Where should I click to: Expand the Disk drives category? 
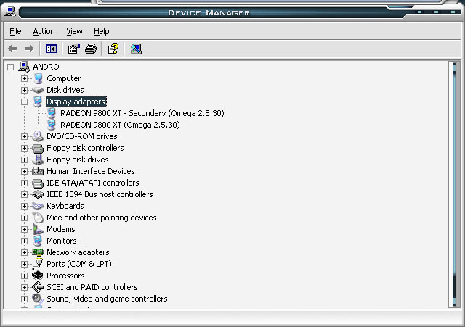pyautogui.click(x=24, y=90)
